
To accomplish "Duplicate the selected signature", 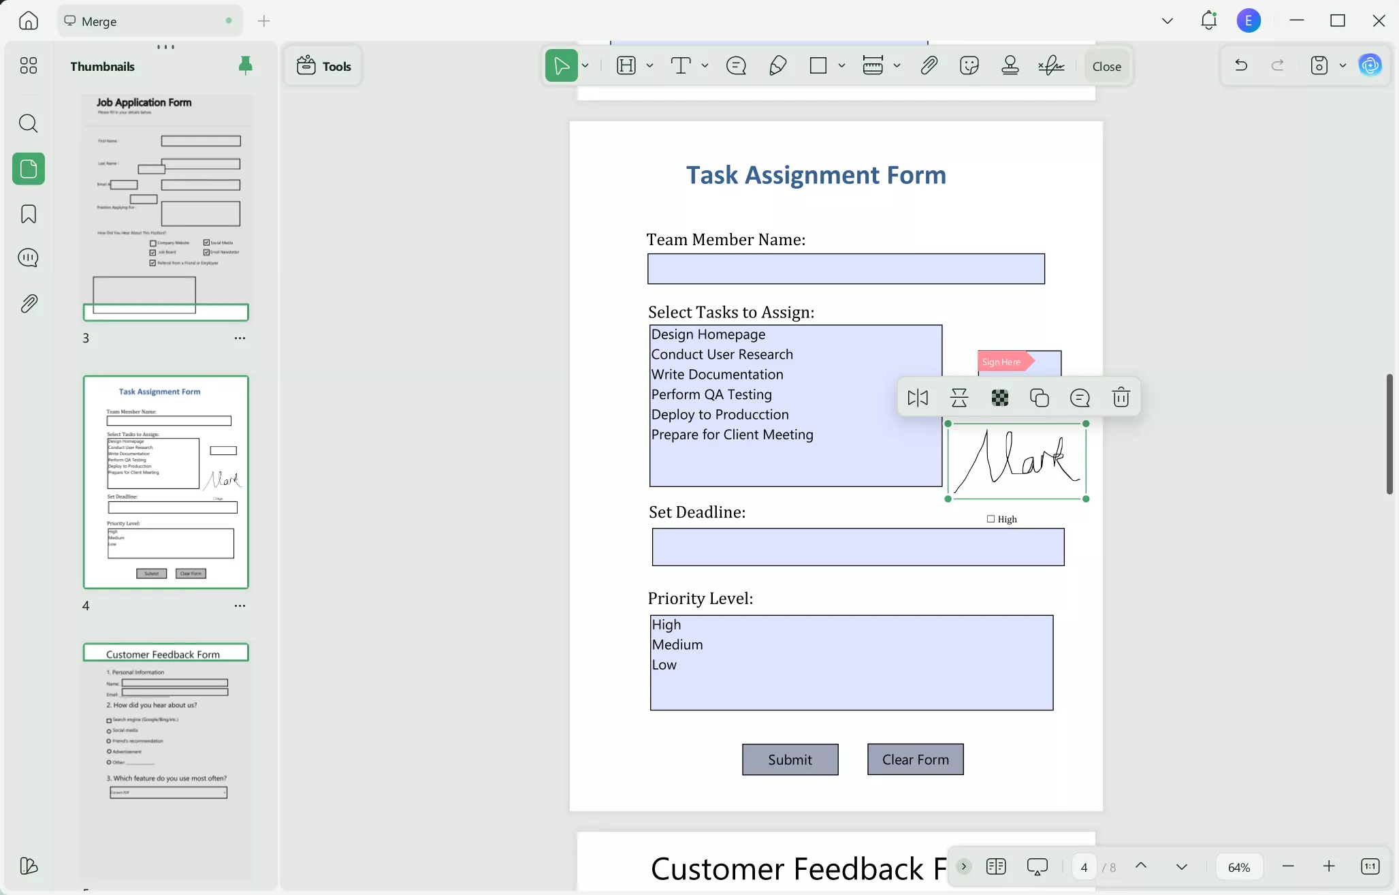I will (1040, 397).
